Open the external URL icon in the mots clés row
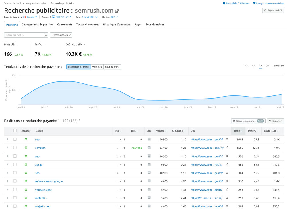The height and width of the screenshot is (210, 287). point(227,198)
